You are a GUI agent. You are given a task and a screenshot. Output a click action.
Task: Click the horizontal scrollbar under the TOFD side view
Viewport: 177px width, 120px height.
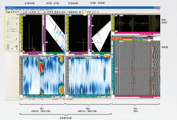pyautogui.click(x=137, y=97)
